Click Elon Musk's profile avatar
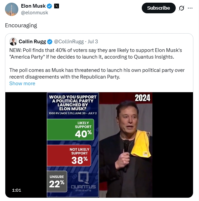 click(x=12, y=9)
